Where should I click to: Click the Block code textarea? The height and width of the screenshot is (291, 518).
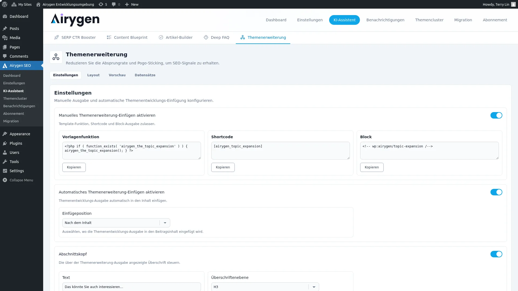coord(430,151)
